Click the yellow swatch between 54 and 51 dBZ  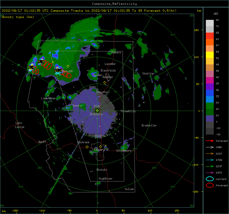tap(210, 55)
